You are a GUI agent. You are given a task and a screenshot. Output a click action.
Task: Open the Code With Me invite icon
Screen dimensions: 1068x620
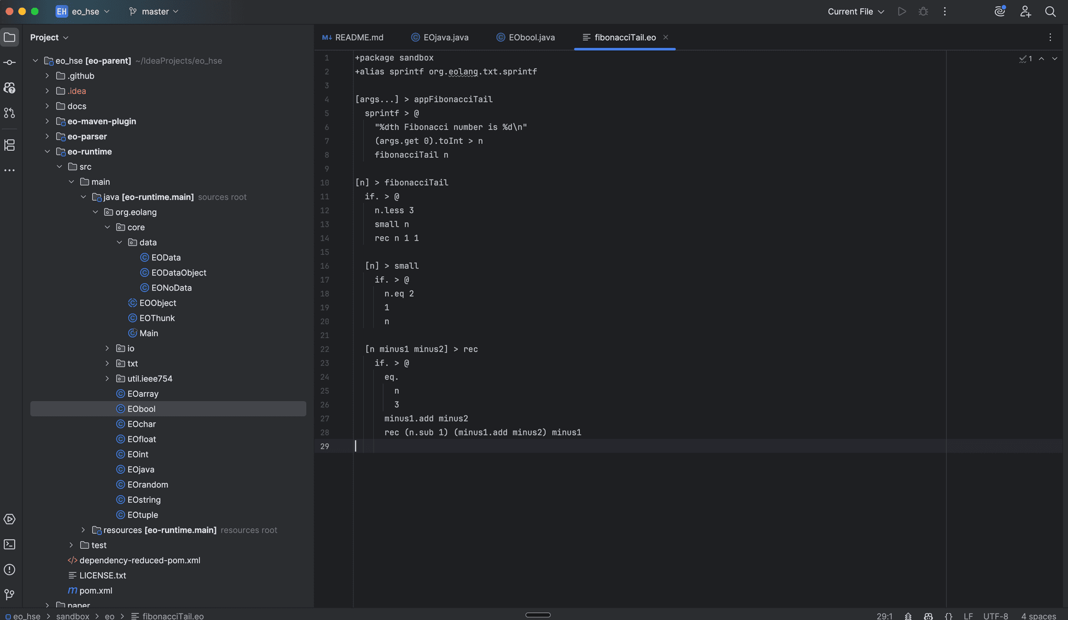[1026, 11]
